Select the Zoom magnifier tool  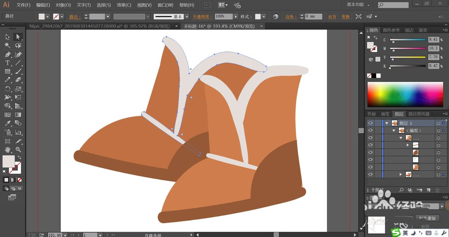(x=18, y=149)
